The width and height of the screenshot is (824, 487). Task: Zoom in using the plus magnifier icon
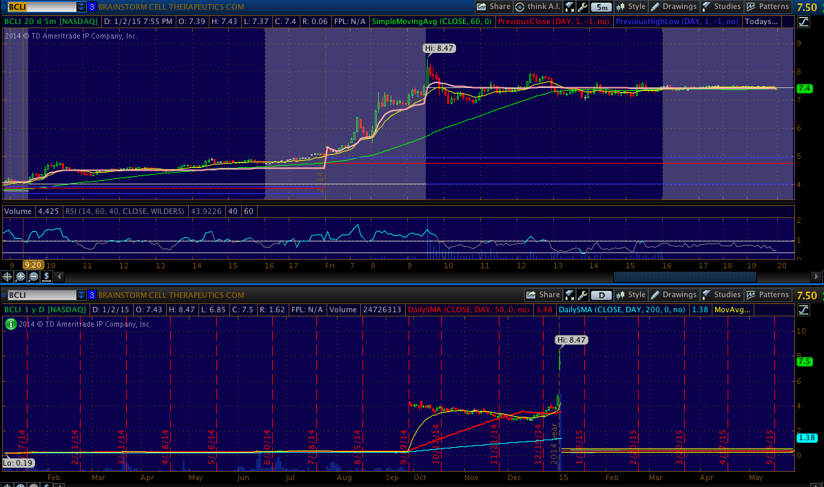(x=21, y=277)
